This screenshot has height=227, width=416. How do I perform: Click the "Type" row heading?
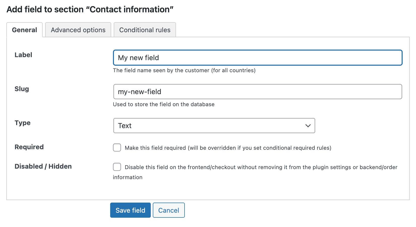(x=22, y=123)
